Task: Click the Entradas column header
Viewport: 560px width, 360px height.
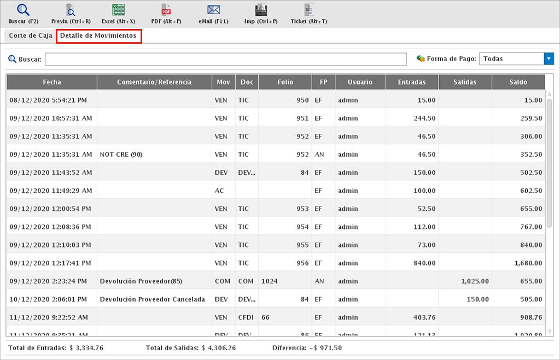Action: coord(412,82)
